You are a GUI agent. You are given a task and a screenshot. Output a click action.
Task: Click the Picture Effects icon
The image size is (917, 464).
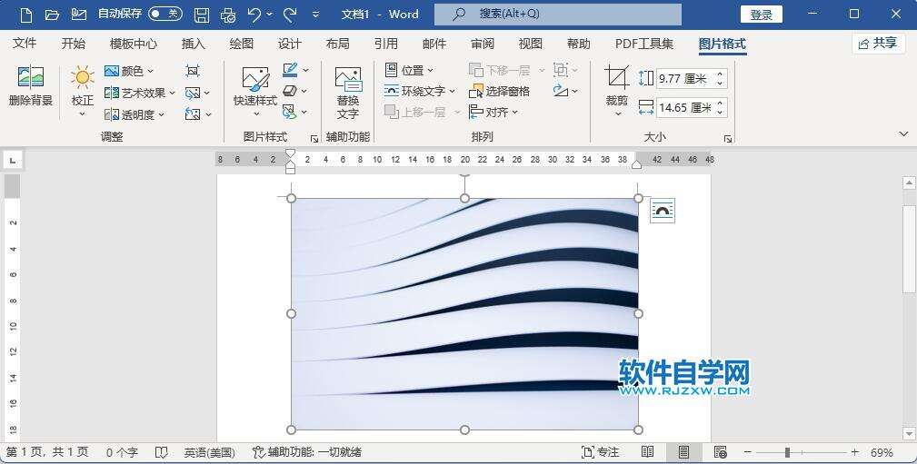click(290, 91)
